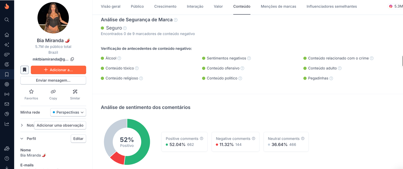Click the Editar button in Perfil
403x169 pixels.
tap(78, 139)
